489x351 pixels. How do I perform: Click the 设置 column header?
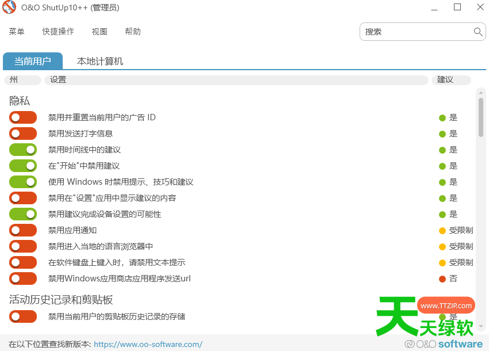(x=236, y=80)
